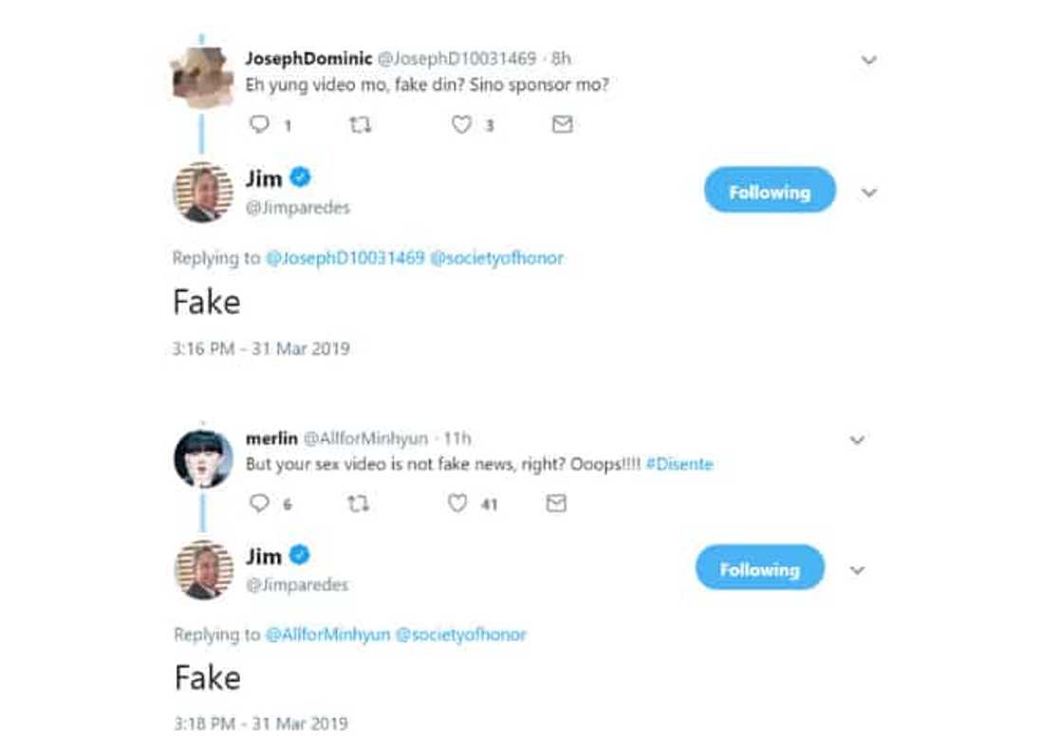The image size is (1063, 749).
Task: Reply to JosephDominic's tweet
Action: 259,124
